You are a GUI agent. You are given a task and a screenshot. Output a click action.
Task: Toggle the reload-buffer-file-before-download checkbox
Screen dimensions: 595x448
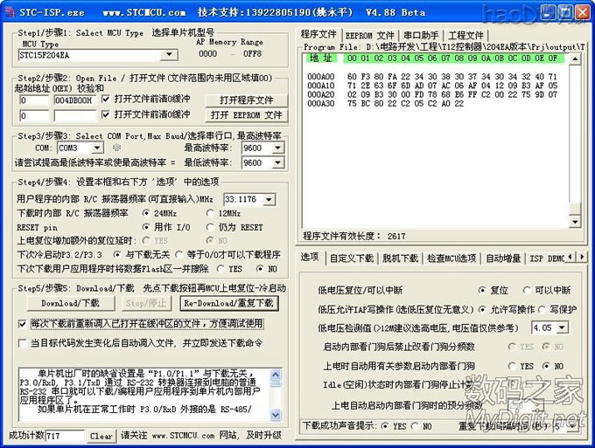[x=23, y=323]
